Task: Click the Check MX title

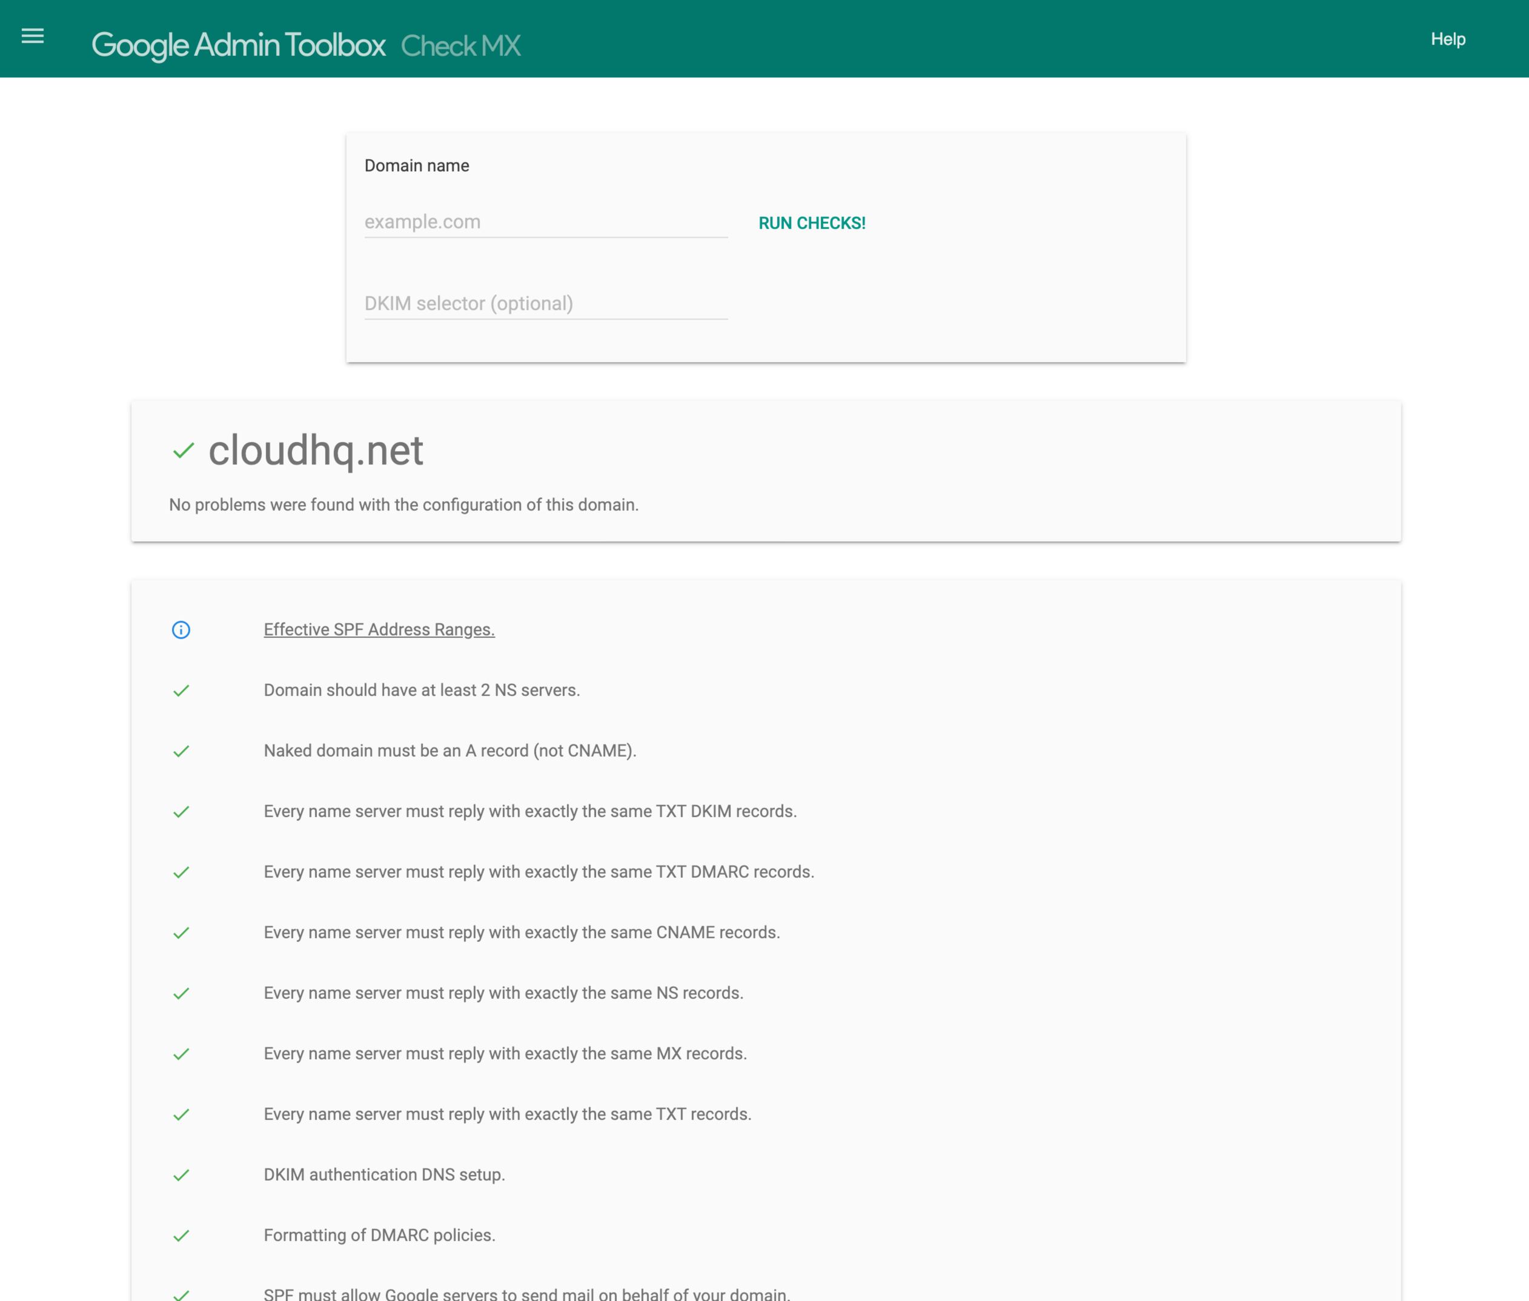Action: coord(461,45)
